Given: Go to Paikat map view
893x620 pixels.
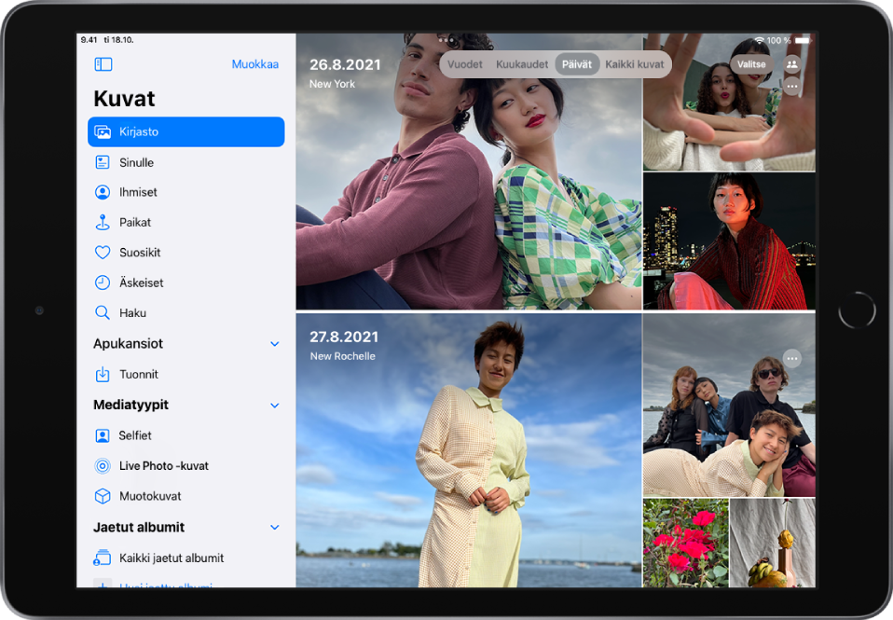Looking at the screenshot, I should (x=134, y=223).
